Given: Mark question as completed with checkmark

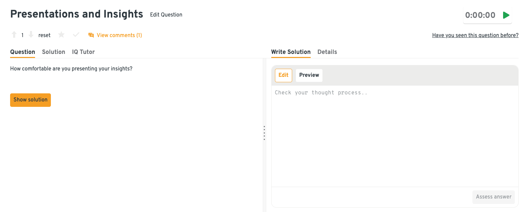Looking at the screenshot, I should (x=76, y=35).
